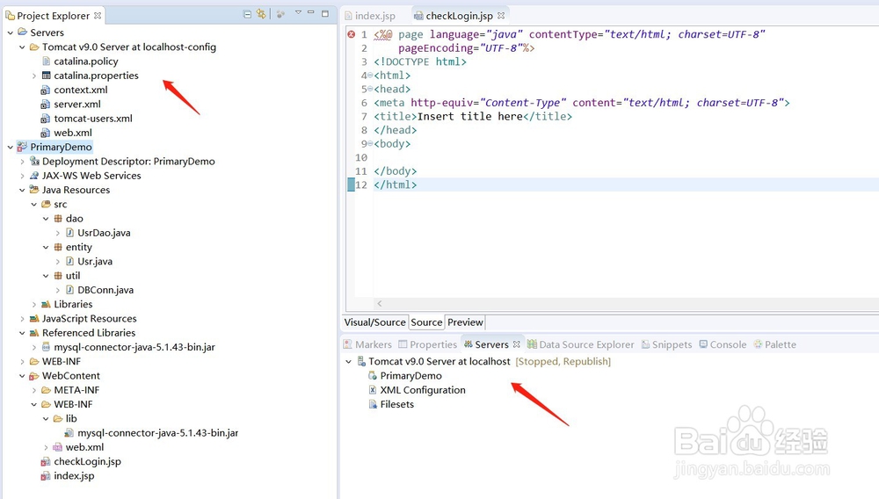Expand the catalina.properties node
The image size is (879, 499).
point(33,76)
